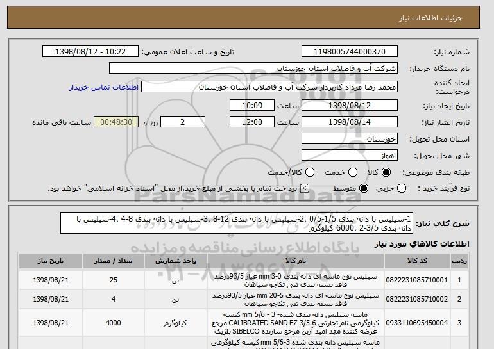The image size is (494, 349).
Task: Choose the متوسط purchase process option
Action: click(x=364, y=188)
